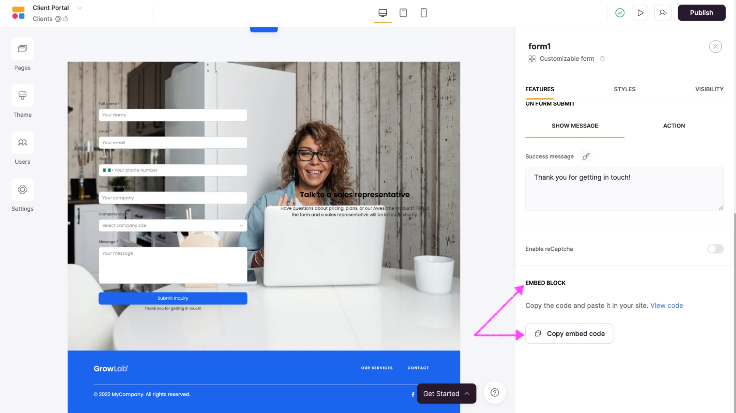
Task: Click the Your message text area
Action: coord(173,265)
